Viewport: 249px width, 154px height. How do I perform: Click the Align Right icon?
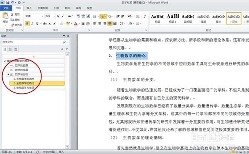pyautogui.click(x=105, y=23)
